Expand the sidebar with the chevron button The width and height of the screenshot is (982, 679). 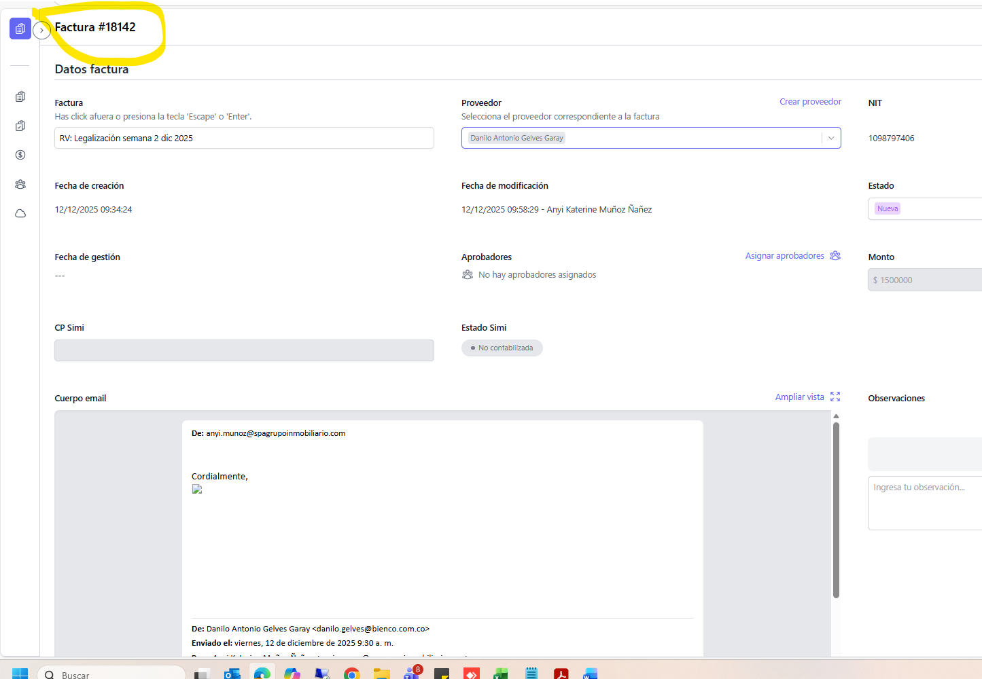(41, 31)
